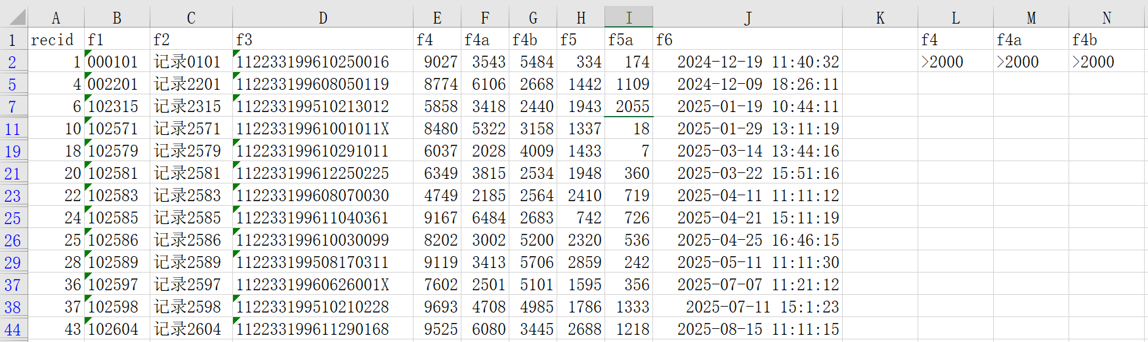The width and height of the screenshot is (1148, 342).
Task: Select cell containing 记录2201
Action: coord(190,85)
